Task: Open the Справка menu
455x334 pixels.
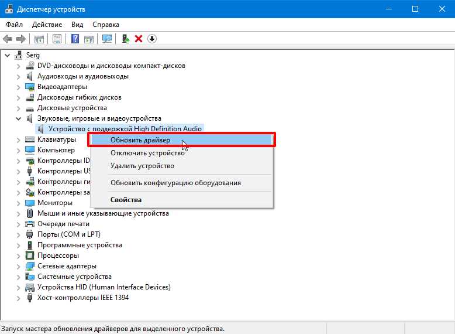Action: [106, 25]
